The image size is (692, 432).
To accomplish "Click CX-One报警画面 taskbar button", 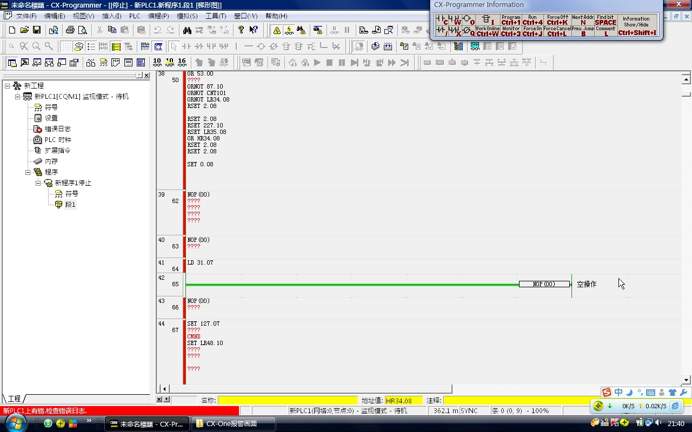I will [231, 424].
